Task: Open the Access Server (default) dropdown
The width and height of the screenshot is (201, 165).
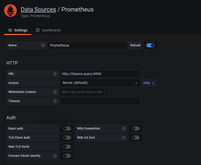Action: pyautogui.click(x=100, y=83)
